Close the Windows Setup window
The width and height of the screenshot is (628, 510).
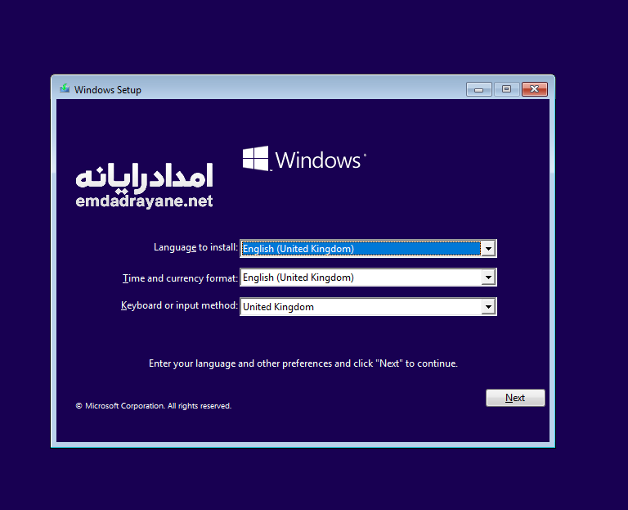pos(534,89)
